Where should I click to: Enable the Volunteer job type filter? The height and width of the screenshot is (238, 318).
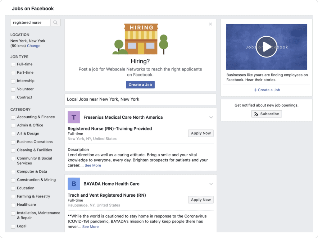coord(13,89)
